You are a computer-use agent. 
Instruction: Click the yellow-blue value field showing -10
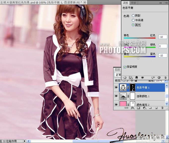point(163,55)
